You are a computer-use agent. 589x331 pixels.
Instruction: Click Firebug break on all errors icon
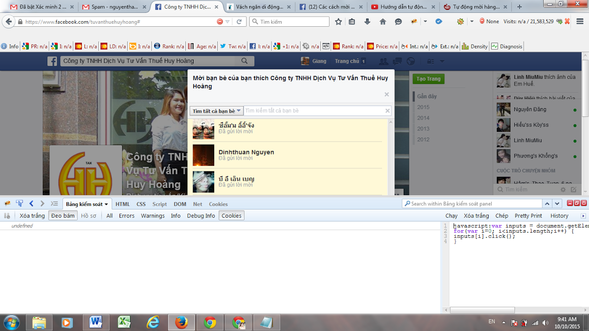[7, 216]
